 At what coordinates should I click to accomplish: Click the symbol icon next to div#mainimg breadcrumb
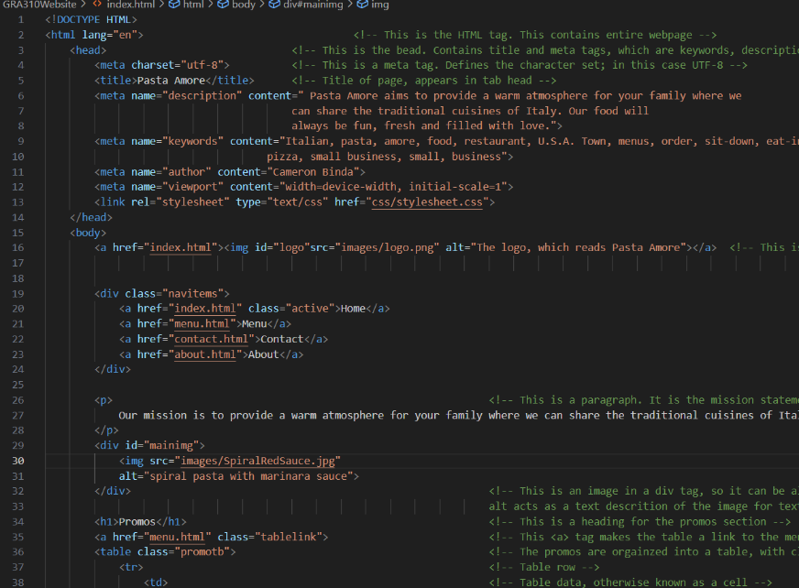click(275, 5)
